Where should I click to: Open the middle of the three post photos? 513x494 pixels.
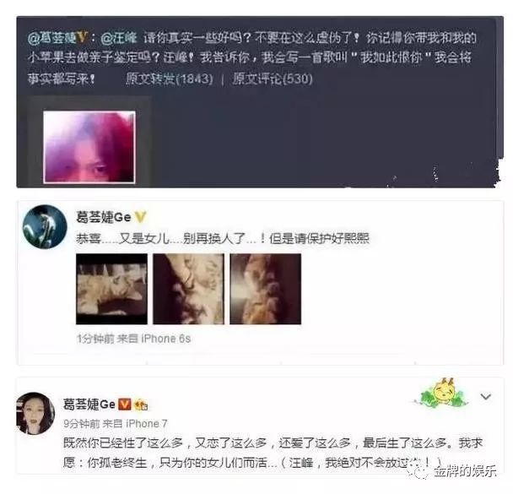[188, 289]
